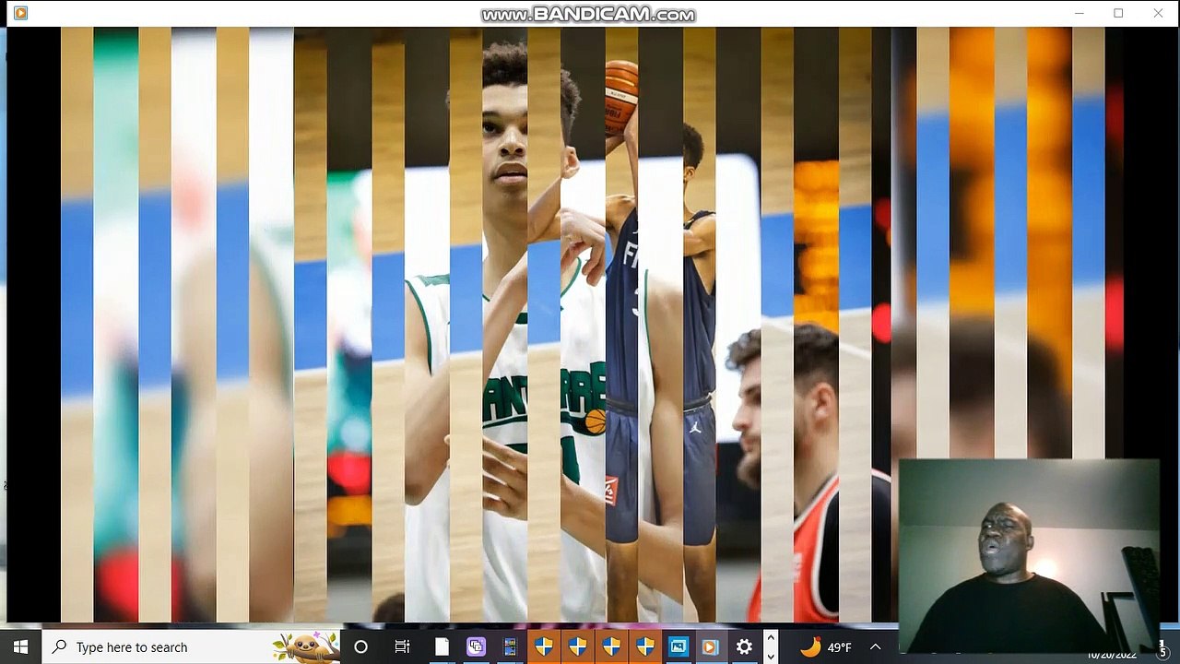The width and height of the screenshot is (1180, 664).
Task: Click the media player icon in title bar
Action: point(20,13)
